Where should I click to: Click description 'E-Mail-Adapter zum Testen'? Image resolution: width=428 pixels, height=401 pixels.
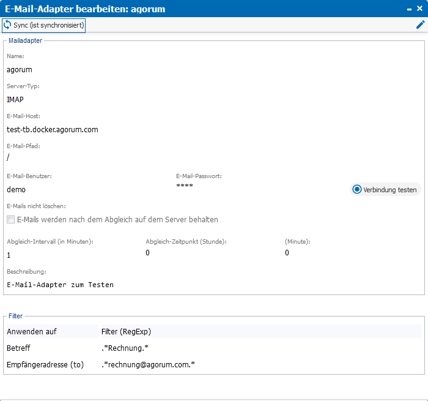pos(60,285)
